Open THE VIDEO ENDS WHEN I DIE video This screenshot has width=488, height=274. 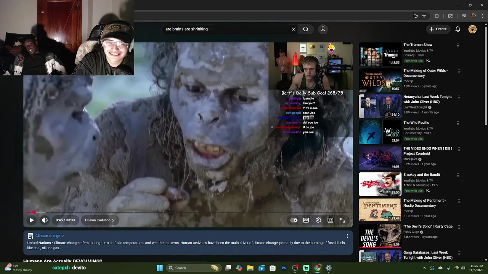coord(380,158)
